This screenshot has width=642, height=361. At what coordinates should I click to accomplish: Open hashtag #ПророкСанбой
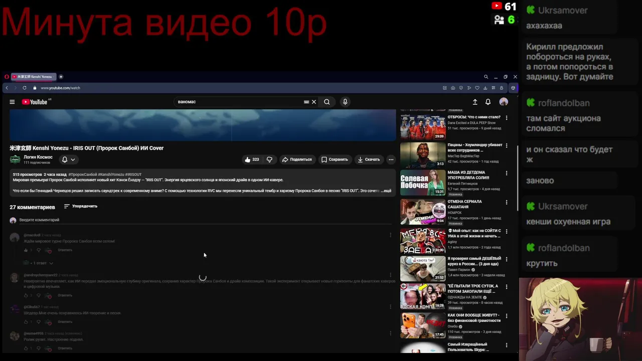(83, 174)
